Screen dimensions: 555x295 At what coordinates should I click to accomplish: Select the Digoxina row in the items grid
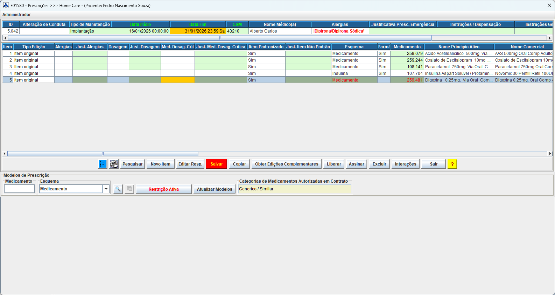(458, 80)
